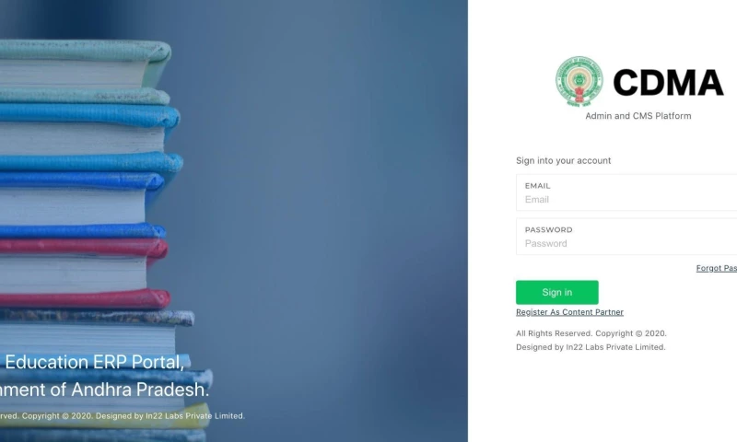Click the copyright footer over the books image
Image resolution: width=737 pixels, height=442 pixels.
123,416
